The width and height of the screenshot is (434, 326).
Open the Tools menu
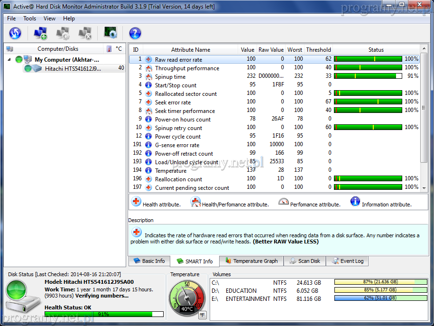pos(30,19)
